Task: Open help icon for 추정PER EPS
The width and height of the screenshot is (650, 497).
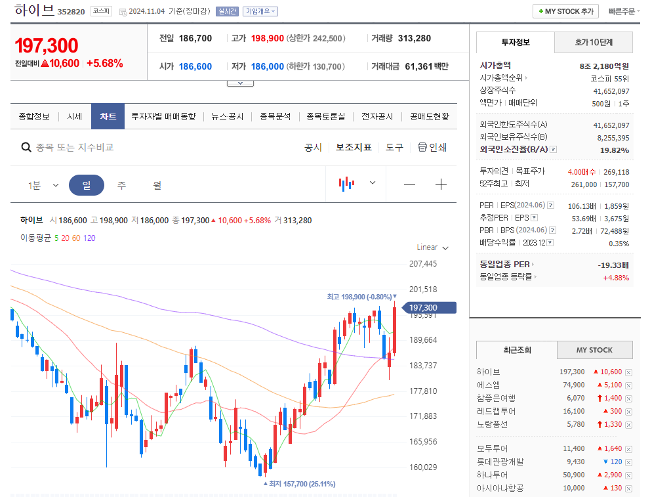Action: [535, 217]
